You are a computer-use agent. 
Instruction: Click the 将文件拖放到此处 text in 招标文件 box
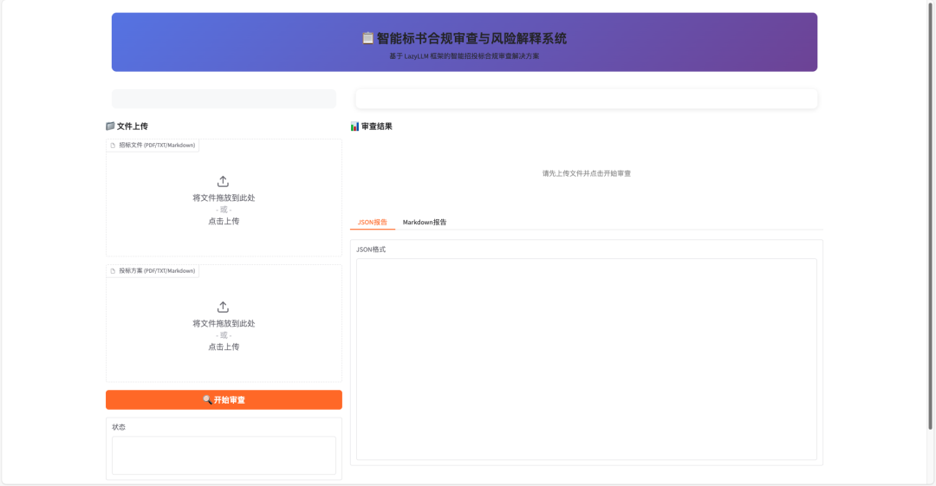coord(224,198)
